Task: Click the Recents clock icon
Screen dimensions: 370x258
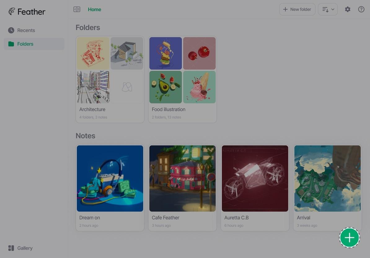Action: coord(11,30)
